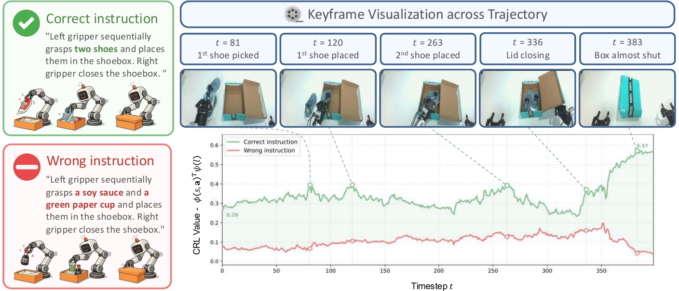Click the x-axis tick label 200
This screenshot has height=291, width=679.
[x=438, y=271]
